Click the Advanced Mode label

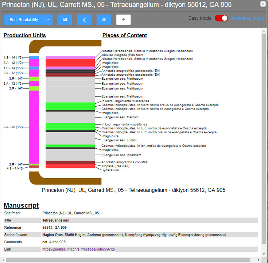point(248,18)
